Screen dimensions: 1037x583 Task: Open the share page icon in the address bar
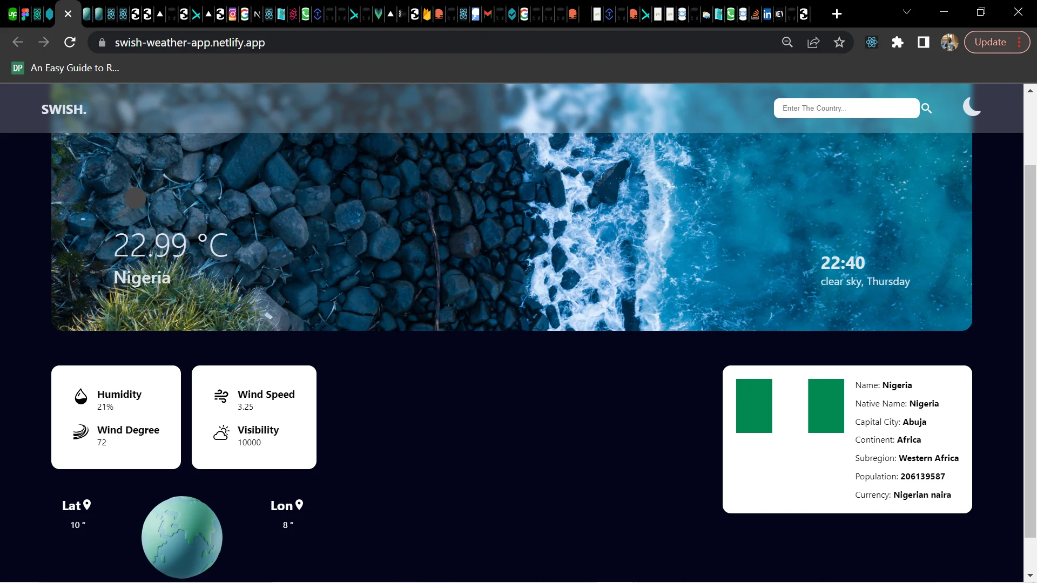click(x=813, y=42)
